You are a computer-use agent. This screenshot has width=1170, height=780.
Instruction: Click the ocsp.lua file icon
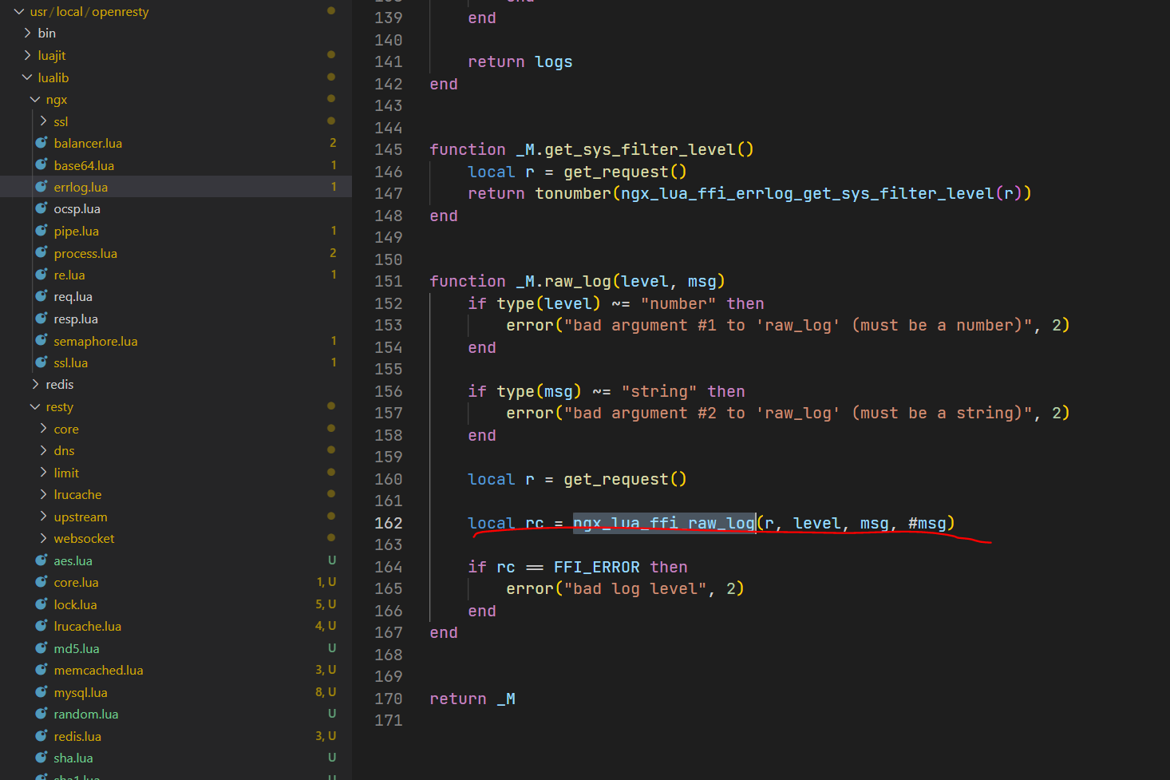(42, 208)
